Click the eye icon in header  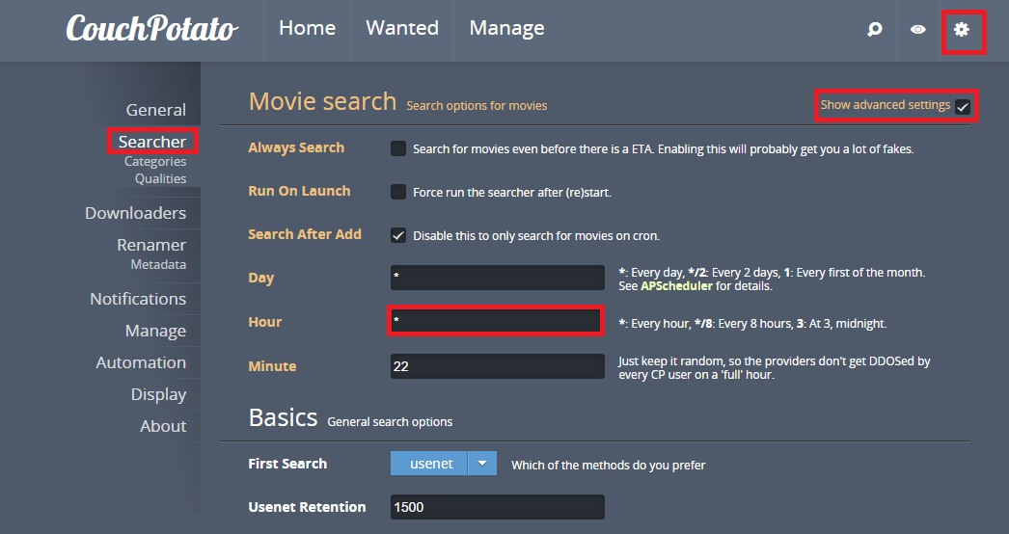pos(918,30)
